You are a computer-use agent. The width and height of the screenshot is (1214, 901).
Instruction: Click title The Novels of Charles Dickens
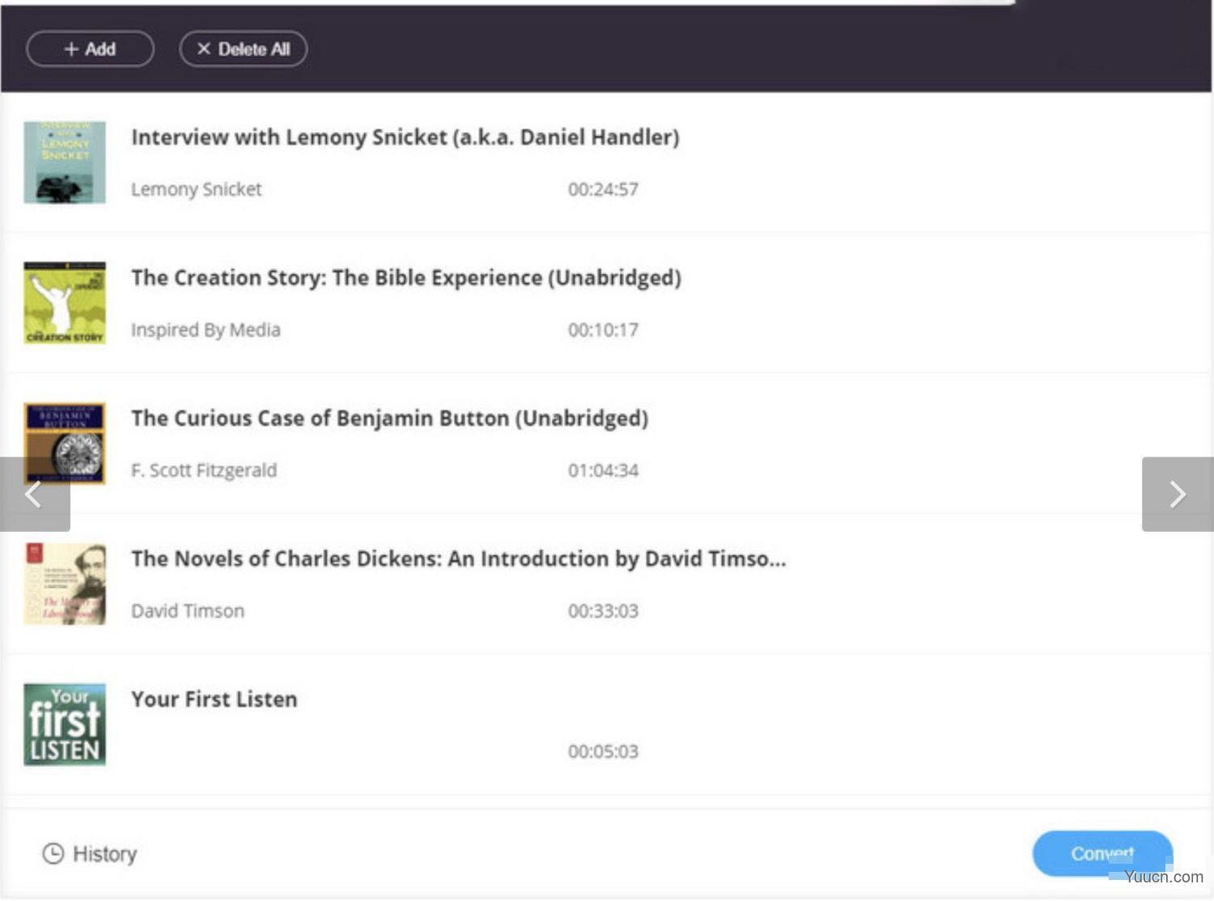pos(459,559)
